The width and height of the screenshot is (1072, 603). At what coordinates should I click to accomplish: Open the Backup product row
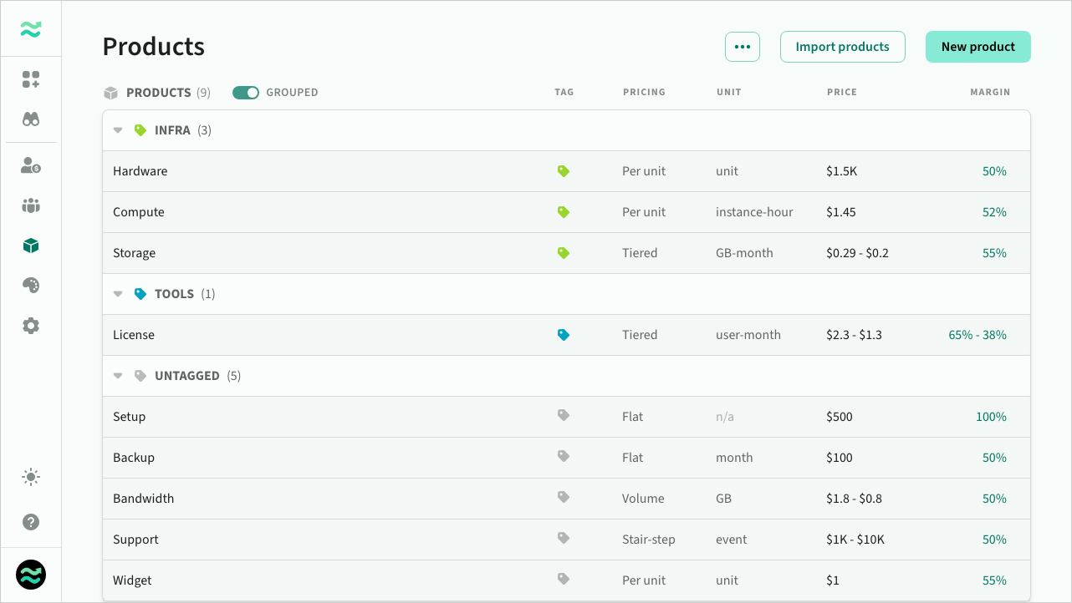[x=566, y=458]
